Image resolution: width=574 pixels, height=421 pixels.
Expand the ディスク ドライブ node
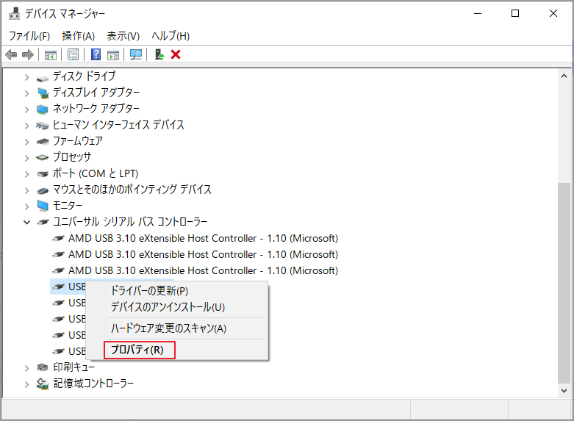tap(26, 77)
